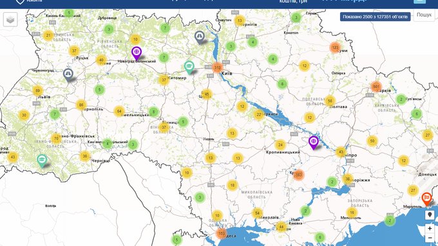Click the 89 cluster near Львів
This screenshot has width=438, height=246.
(x=37, y=91)
